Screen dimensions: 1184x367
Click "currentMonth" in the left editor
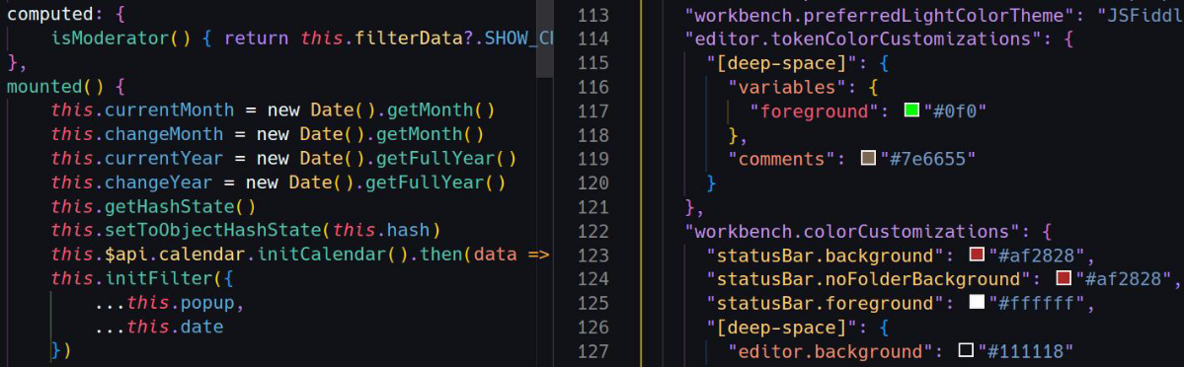pyautogui.click(x=170, y=110)
